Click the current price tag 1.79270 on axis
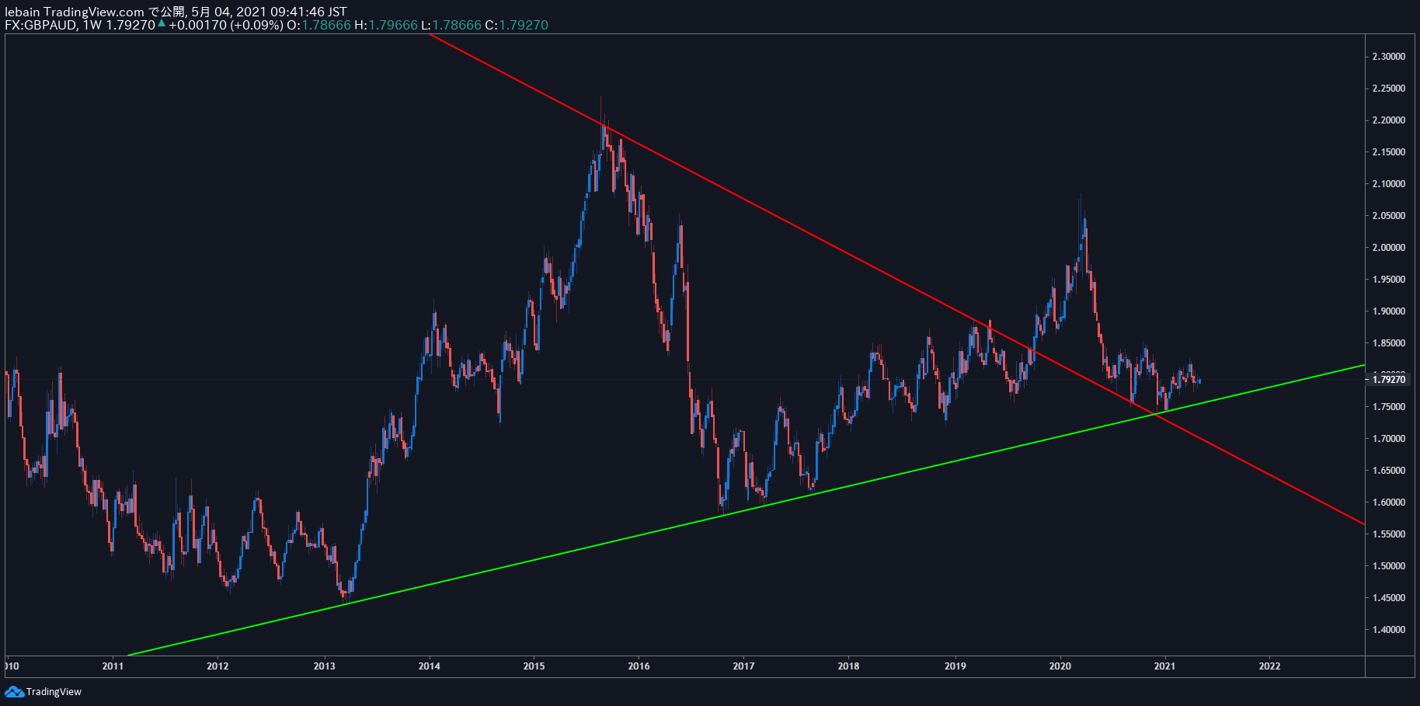The height and width of the screenshot is (706, 1420). pyautogui.click(x=1389, y=379)
